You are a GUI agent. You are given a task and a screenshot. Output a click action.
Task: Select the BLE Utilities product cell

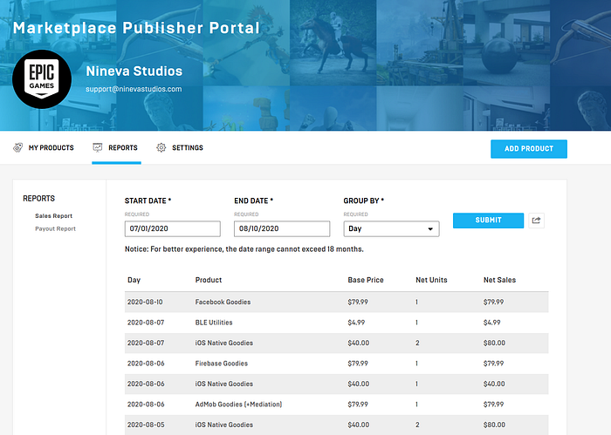[214, 323]
